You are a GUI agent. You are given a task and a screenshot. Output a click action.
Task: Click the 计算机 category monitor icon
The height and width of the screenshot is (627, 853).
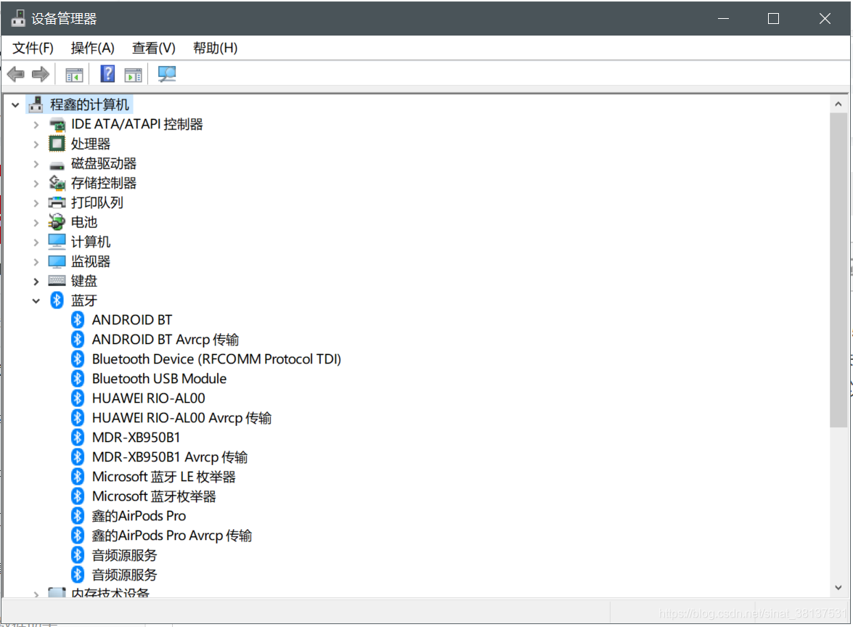coord(57,242)
